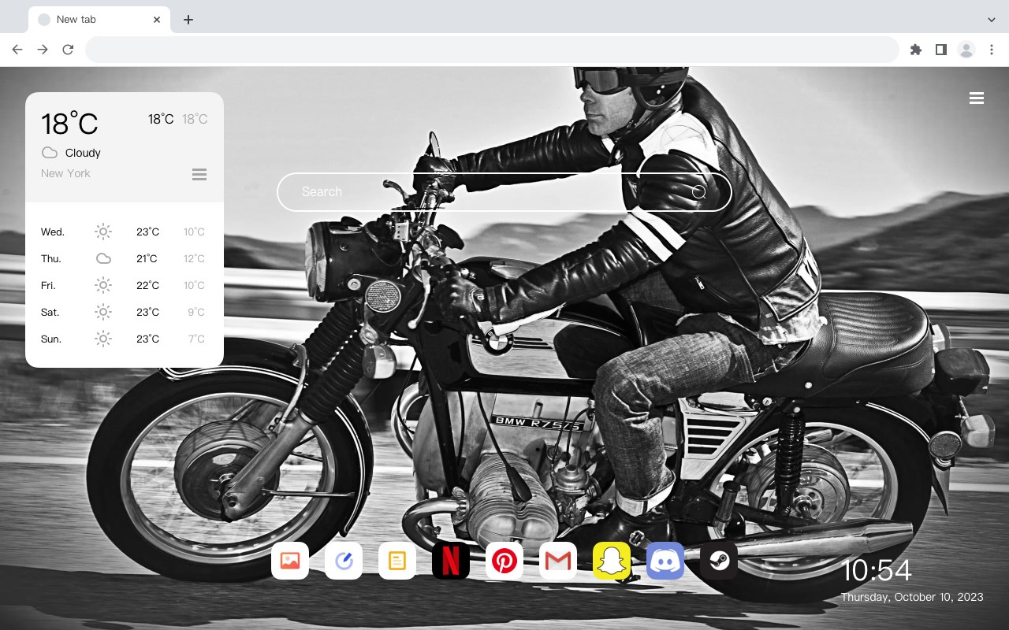Screen dimensions: 1009x630
Task: Click the Thursday, October 10, 2023 date
Action: pos(912,597)
